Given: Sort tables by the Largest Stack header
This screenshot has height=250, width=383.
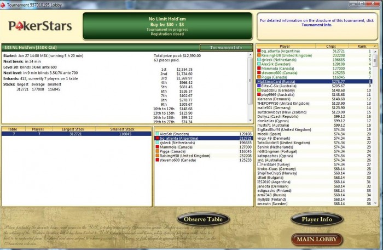Looking at the screenshot, I should coord(73,129).
